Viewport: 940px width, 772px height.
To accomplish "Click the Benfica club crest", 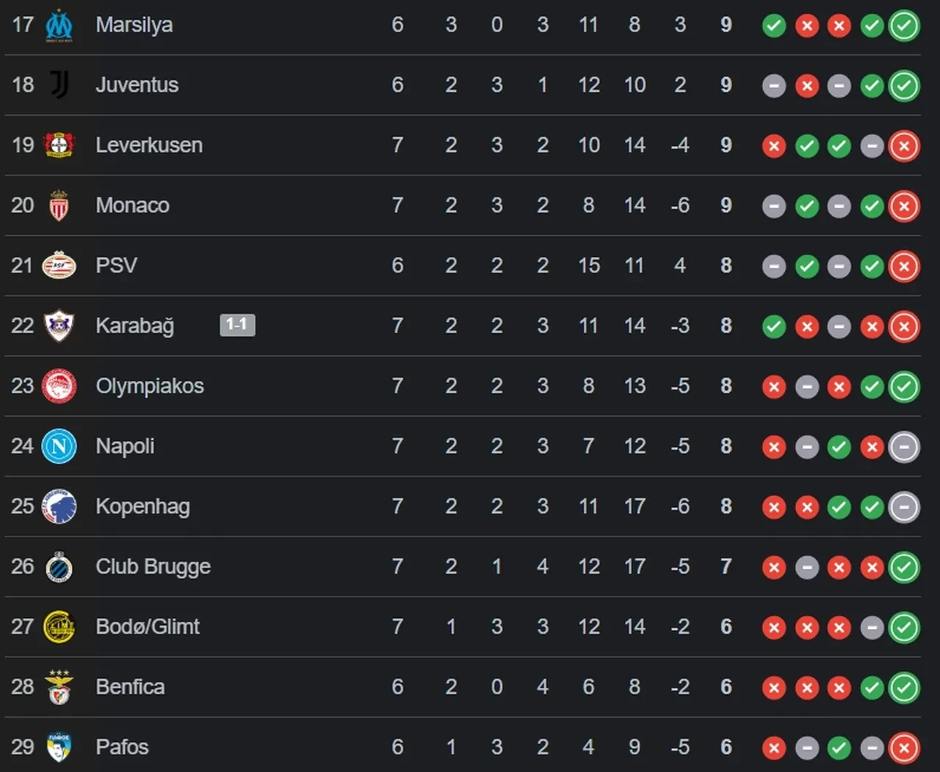I will [x=59, y=687].
